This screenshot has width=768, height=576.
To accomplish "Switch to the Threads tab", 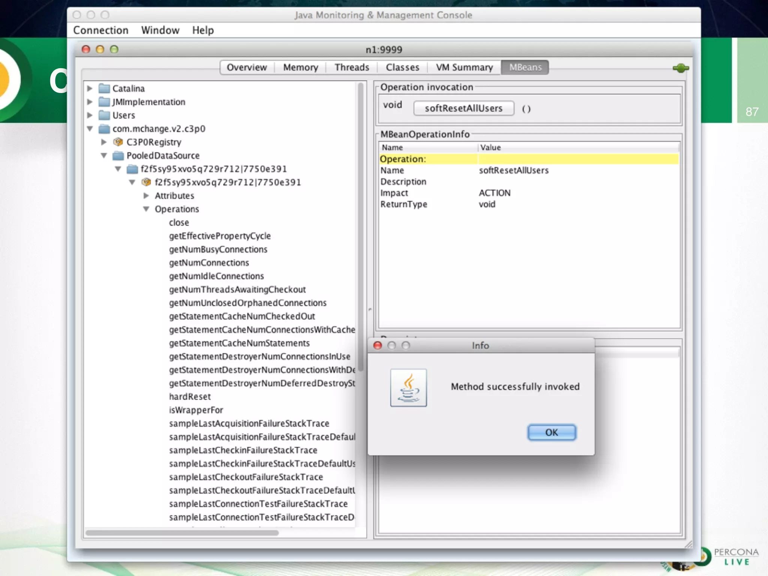I will pos(352,67).
